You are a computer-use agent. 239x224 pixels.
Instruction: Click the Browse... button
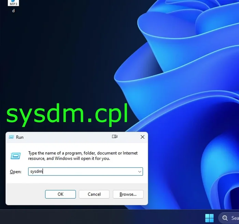pos(128,194)
